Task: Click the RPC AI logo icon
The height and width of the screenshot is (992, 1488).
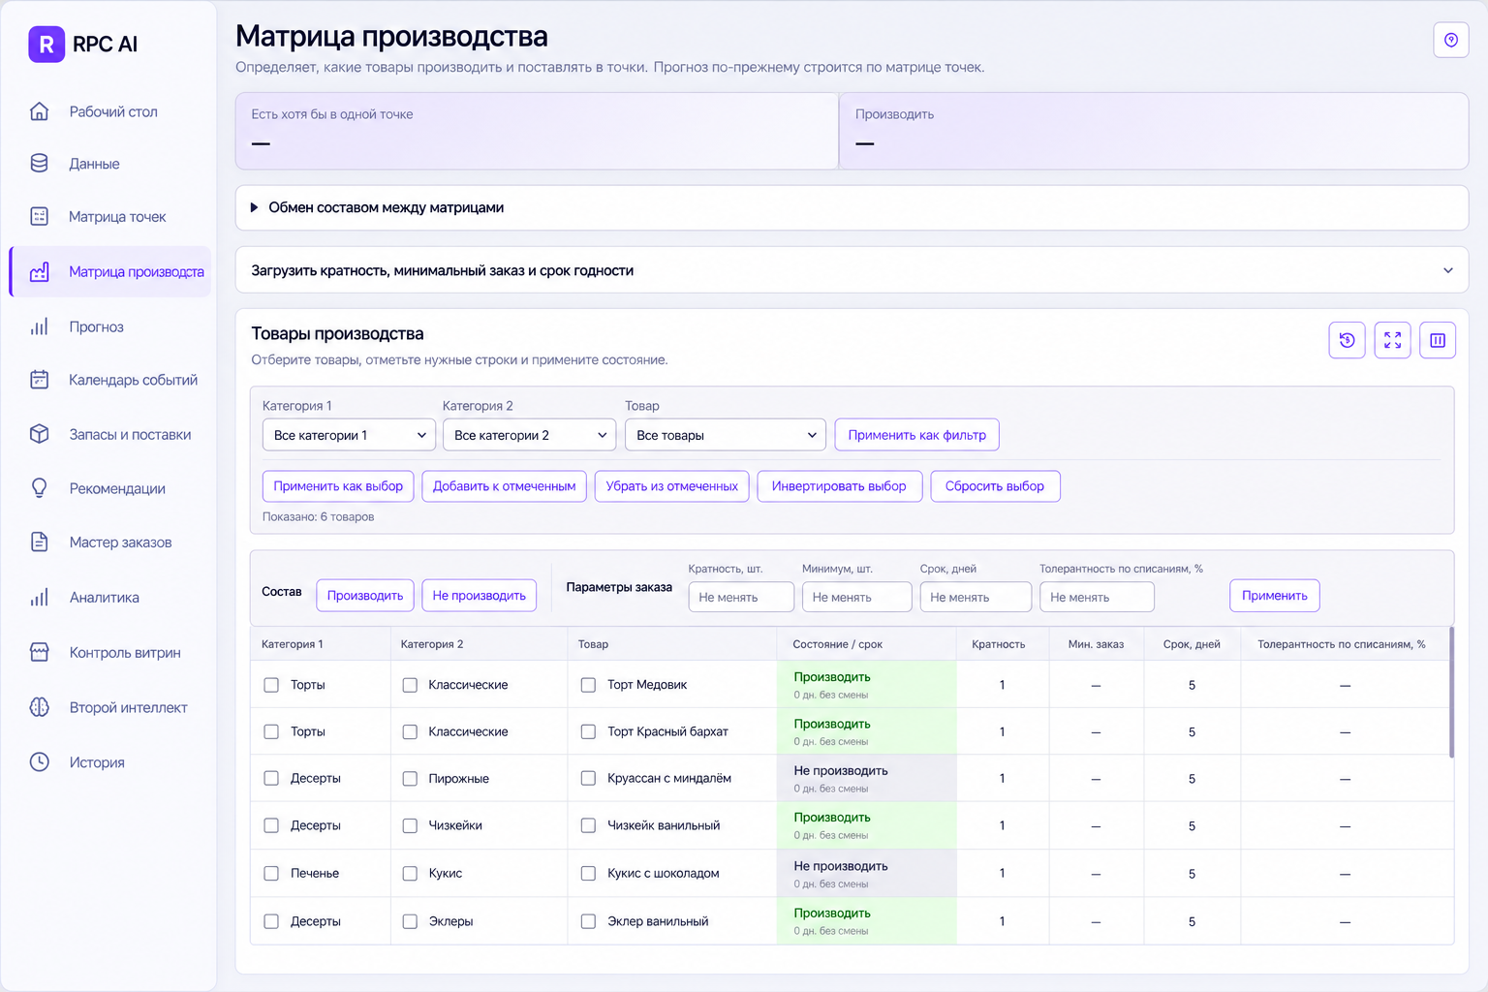Action: pos(46,44)
